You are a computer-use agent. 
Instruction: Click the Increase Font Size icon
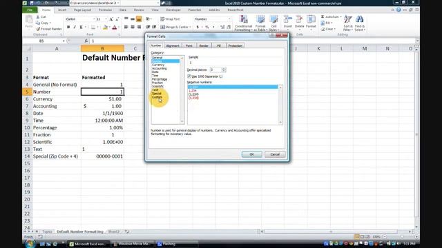tap(111, 19)
